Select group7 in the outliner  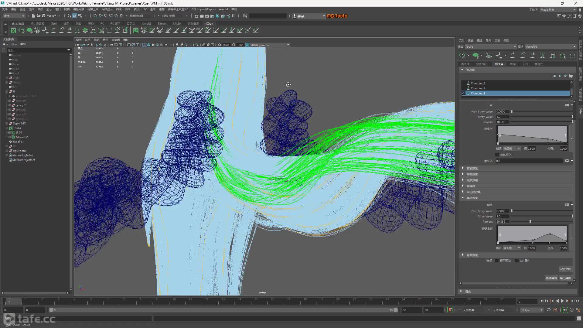pos(21,105)
